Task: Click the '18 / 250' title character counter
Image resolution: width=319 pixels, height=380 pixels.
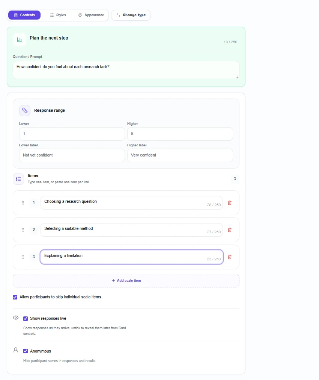Action: pos(230,42)
